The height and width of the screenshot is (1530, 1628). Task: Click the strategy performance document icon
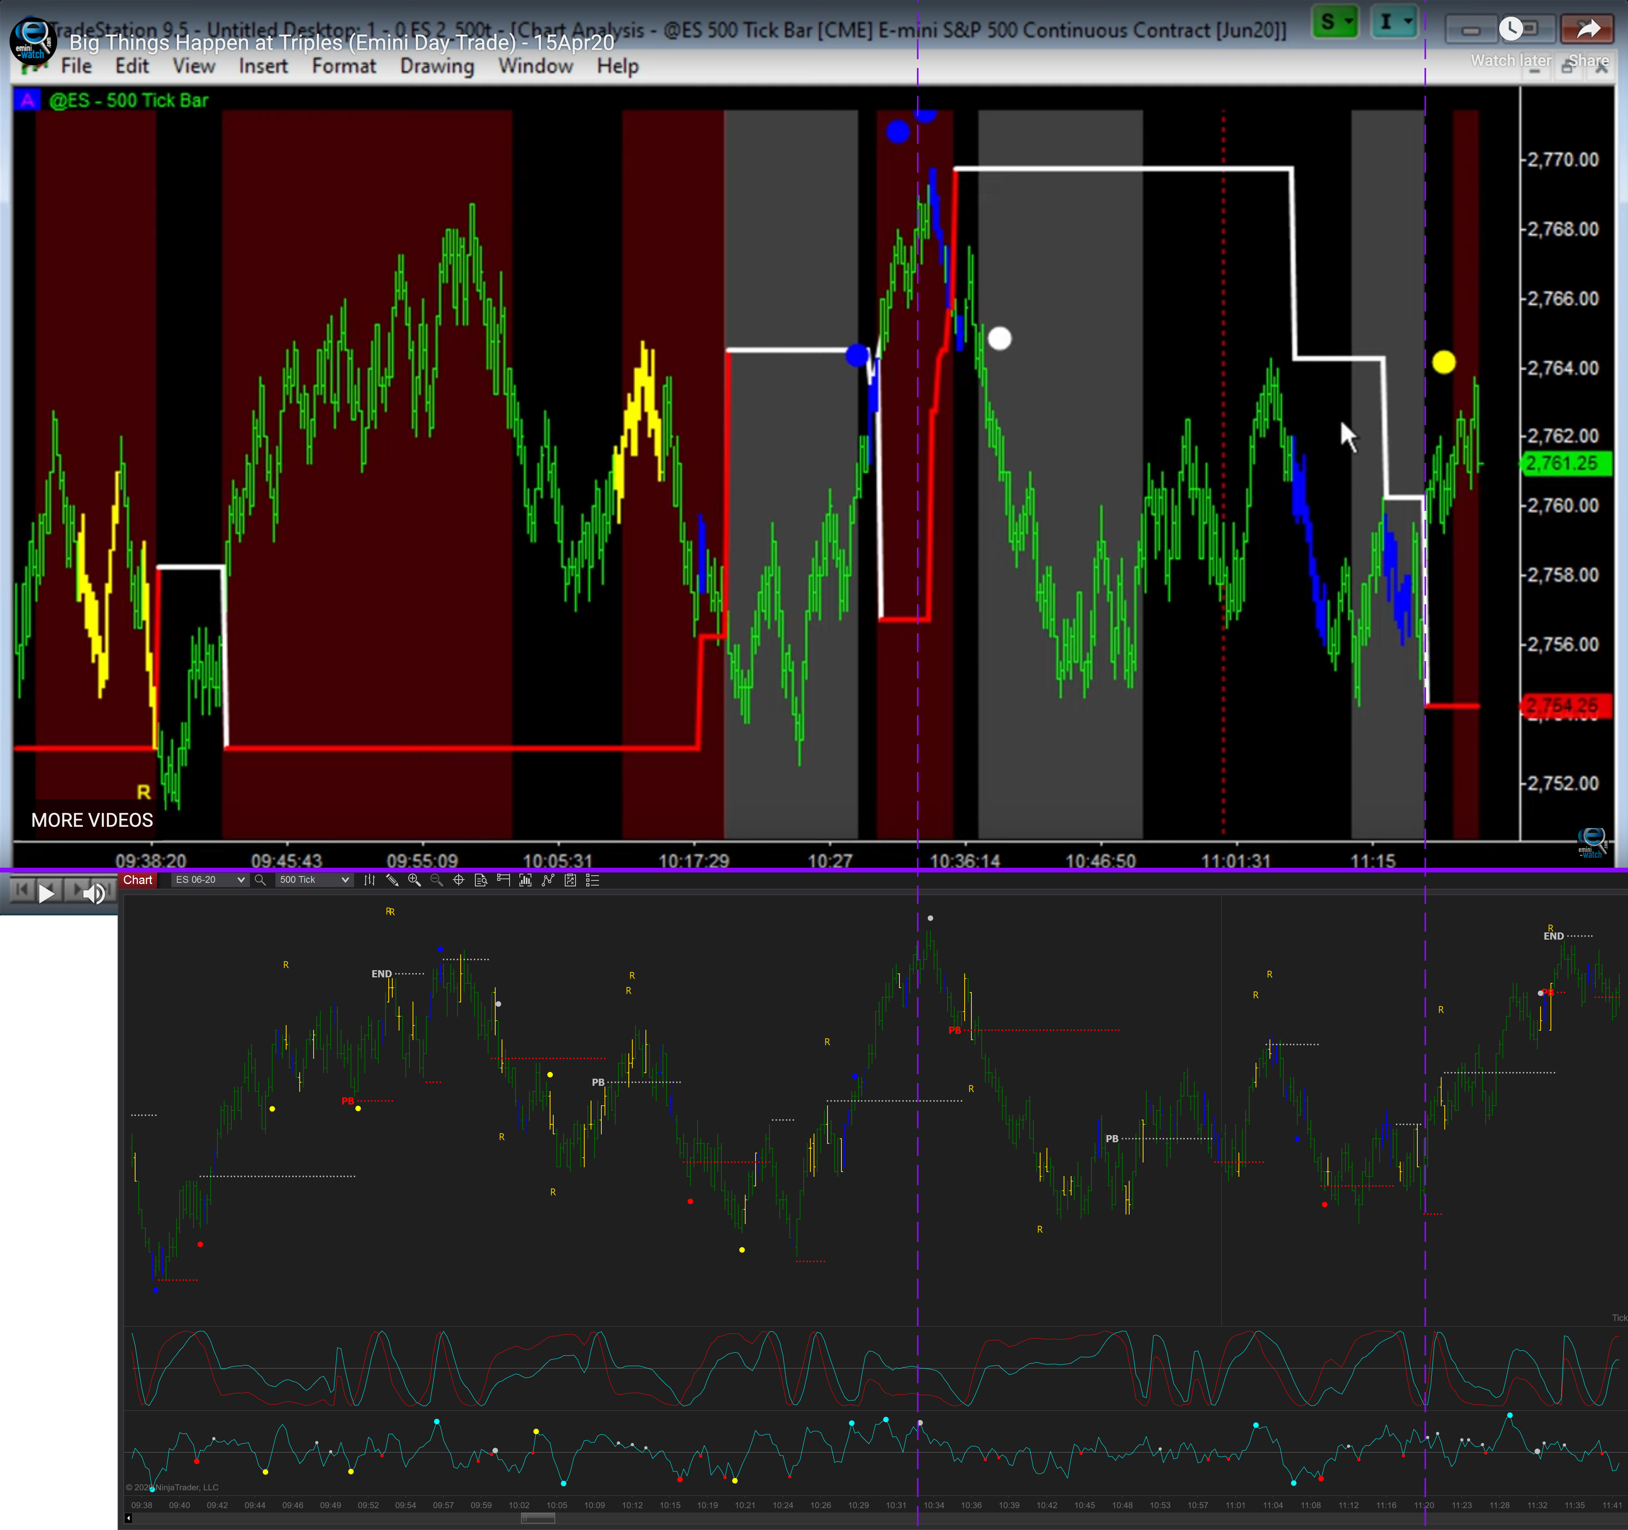pos(570,880)
